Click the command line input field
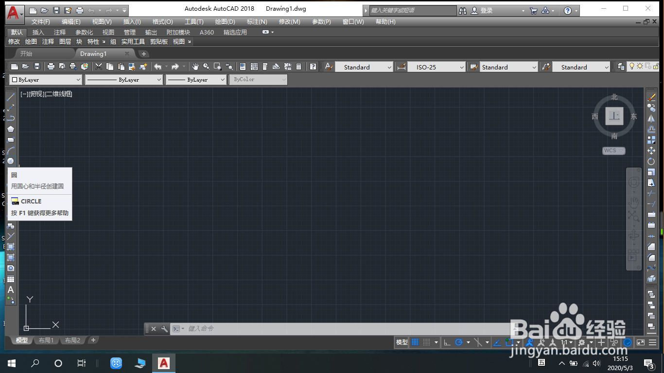The image size is (664, 373). pyautogui.click(x=345, y=329)
